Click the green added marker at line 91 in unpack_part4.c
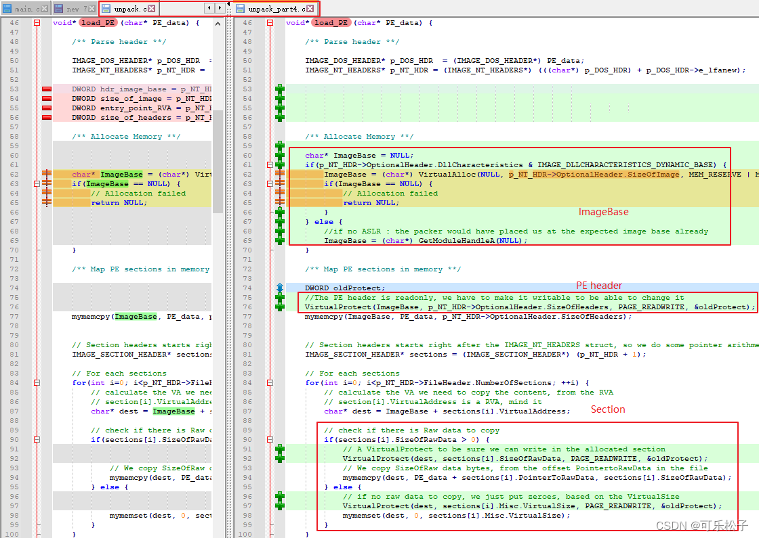This screenshot has width=759, height=538. coord(280,449)
